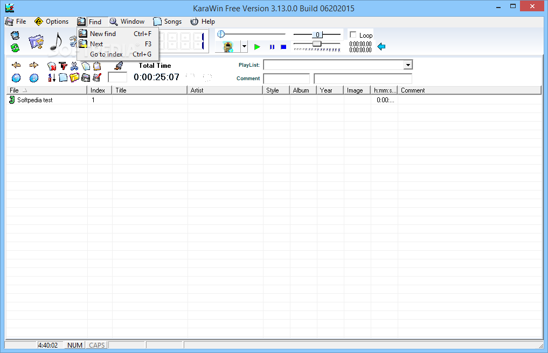Screen dimensions: 548x353
Task: Click the delete page icon with red X
Action: click(x=52, y=66)
